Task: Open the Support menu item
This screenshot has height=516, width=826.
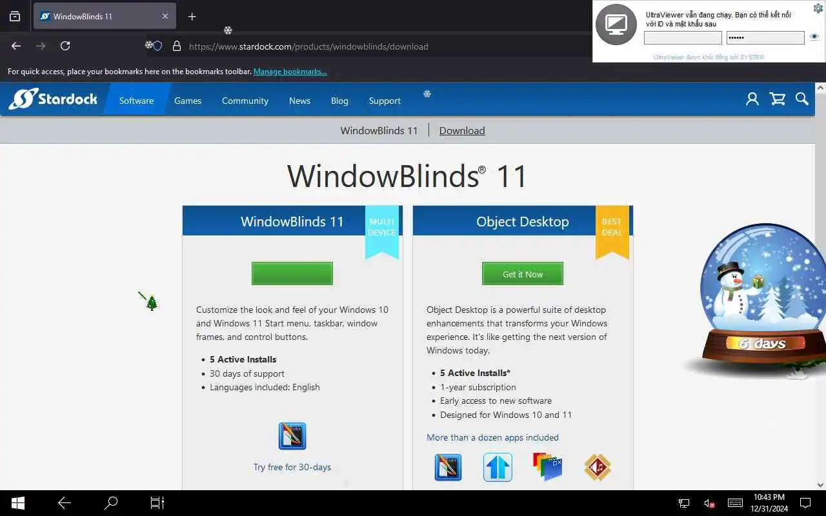Action: pyautogui.click(x=385, y=101)
